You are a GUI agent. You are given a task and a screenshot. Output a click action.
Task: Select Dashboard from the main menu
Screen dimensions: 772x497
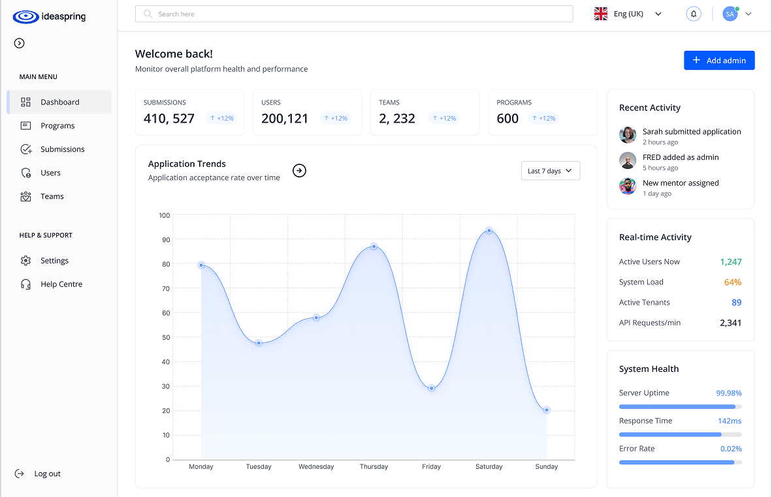pos(60,102)
